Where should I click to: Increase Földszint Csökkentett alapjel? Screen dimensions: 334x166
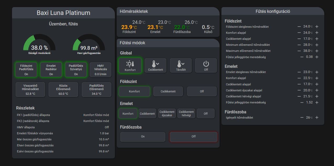coord(317,39)
